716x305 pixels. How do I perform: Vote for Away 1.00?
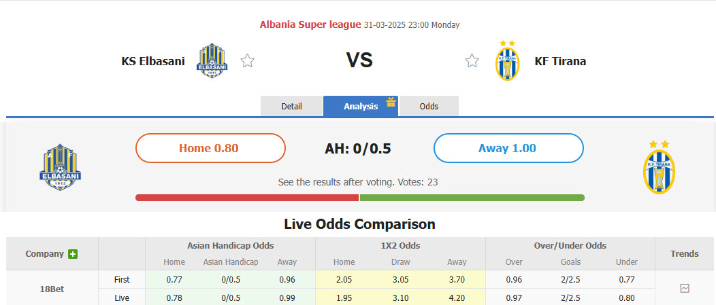click(508, 148)
